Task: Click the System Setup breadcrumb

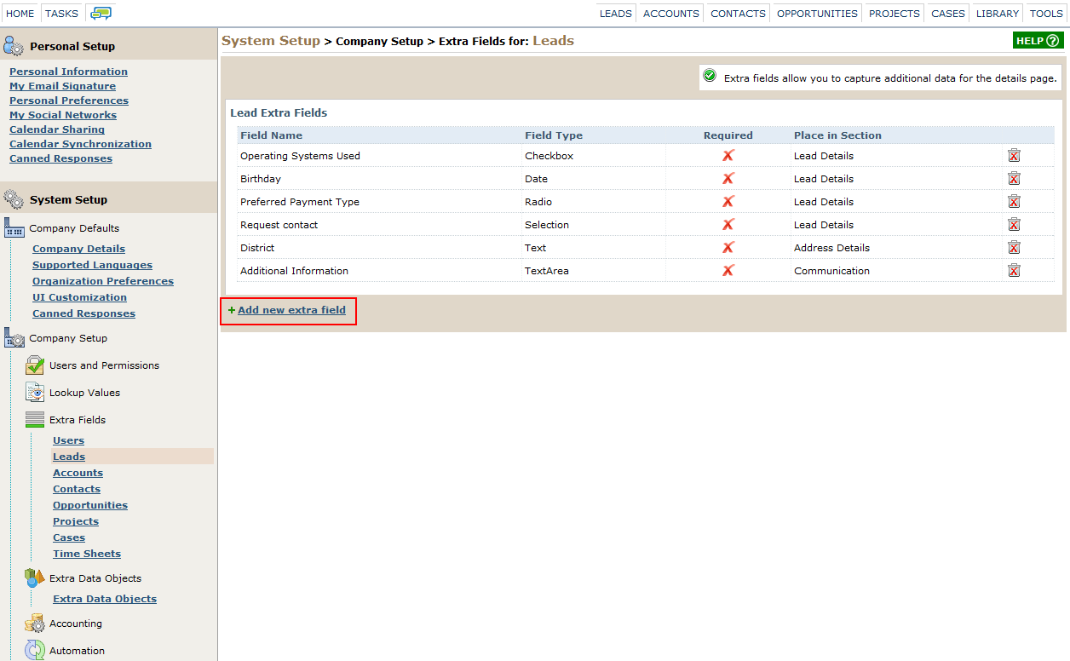Action: click(271, 41)
